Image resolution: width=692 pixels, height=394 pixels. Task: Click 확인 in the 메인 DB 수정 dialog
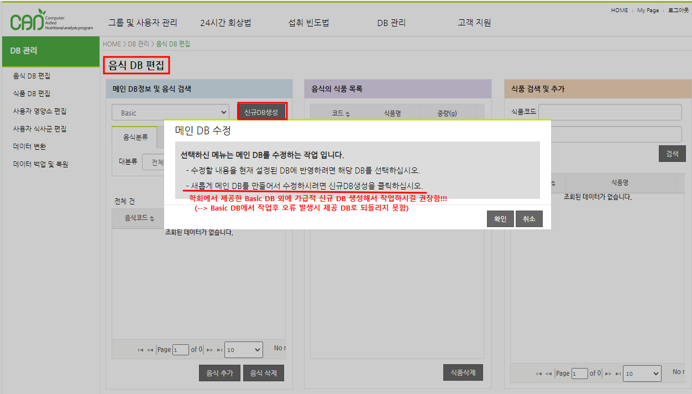(x=500, y=219)
